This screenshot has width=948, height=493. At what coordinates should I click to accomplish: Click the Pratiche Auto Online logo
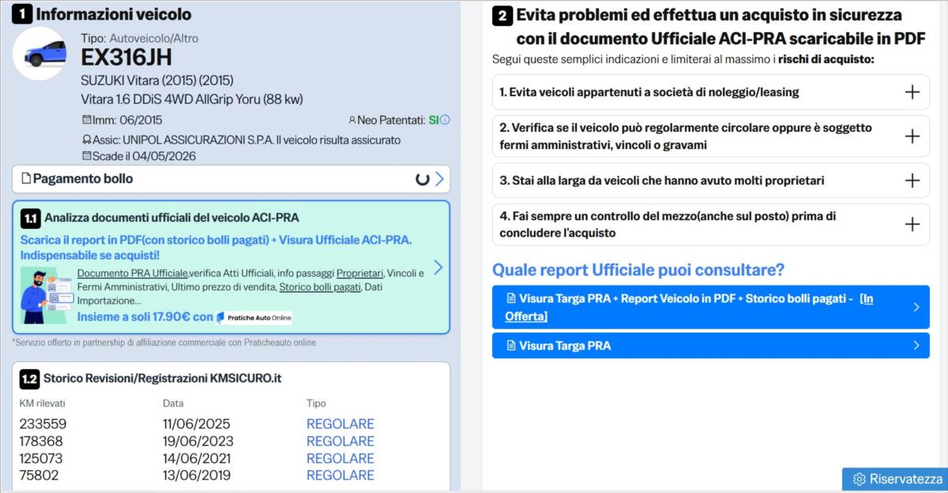click(x=254, y=317)
